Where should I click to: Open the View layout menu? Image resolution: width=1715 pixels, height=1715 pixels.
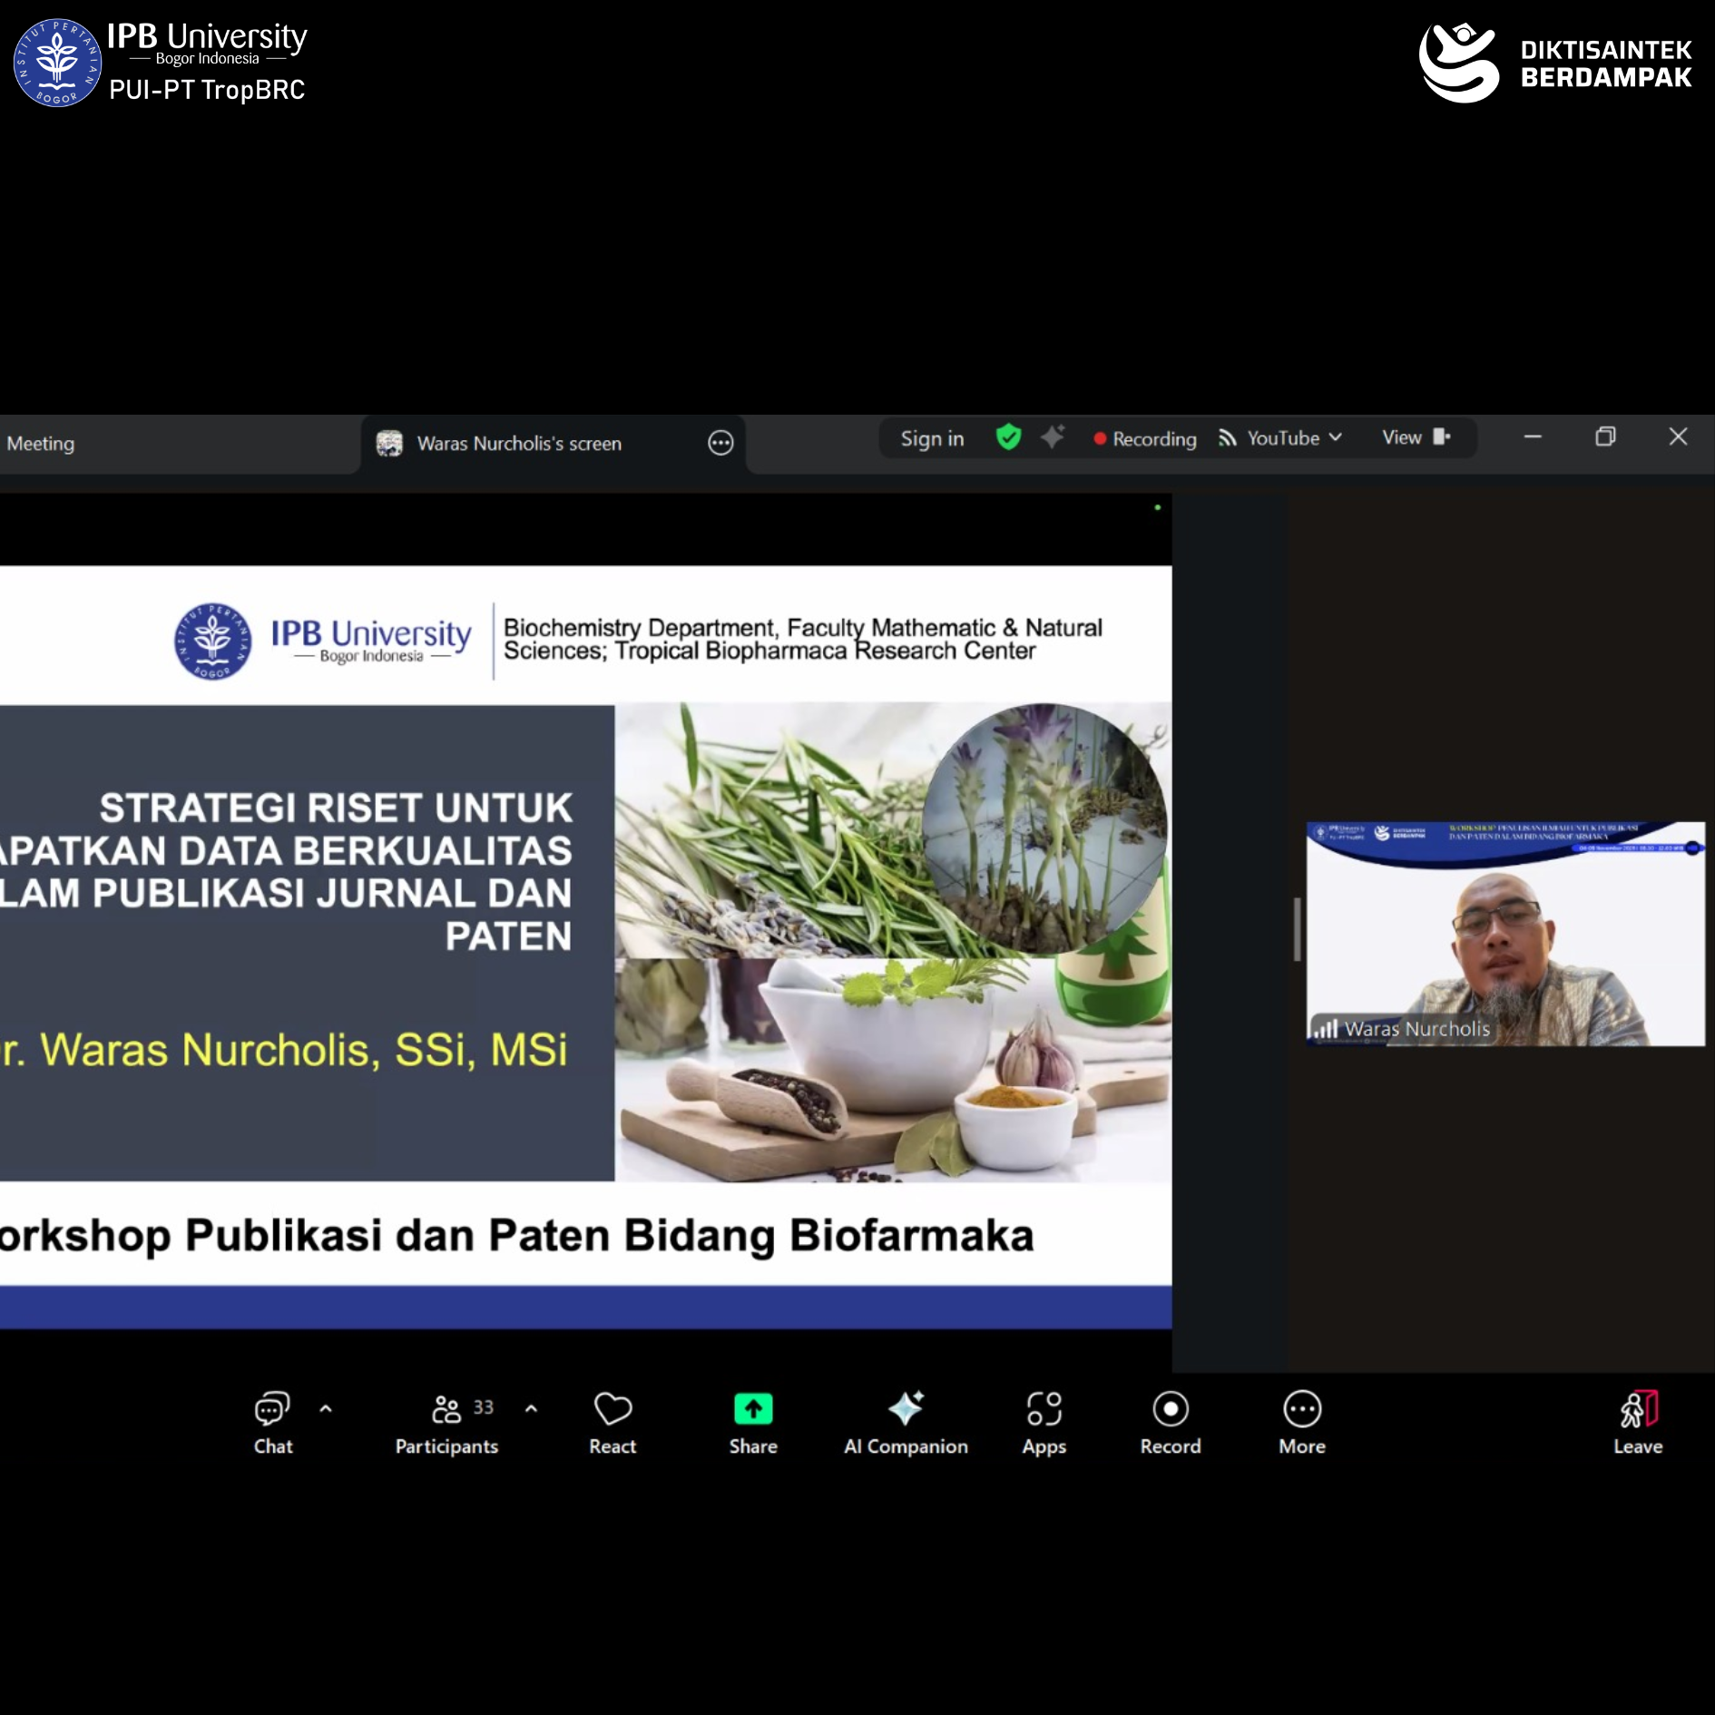tap(1415, 438)
